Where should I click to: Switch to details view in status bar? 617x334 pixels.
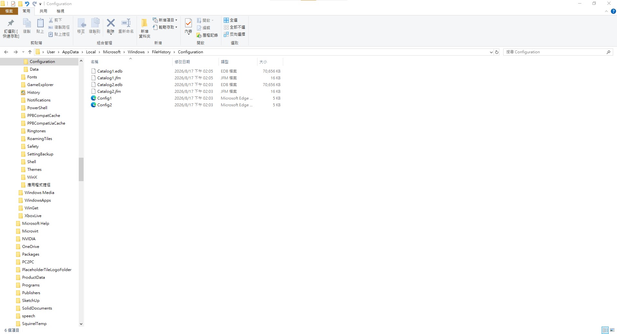click(605, 330)
